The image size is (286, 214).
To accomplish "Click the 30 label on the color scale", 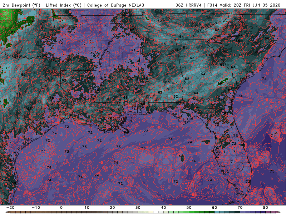I will coord(138,208).
